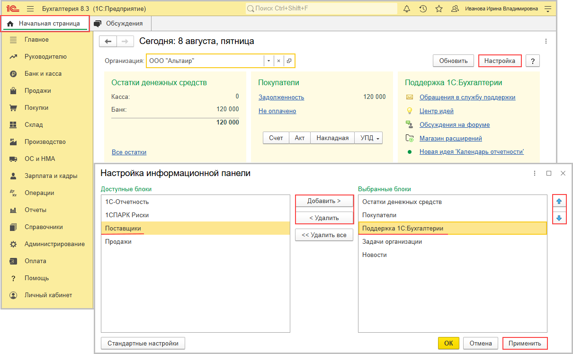Click the Счет button

click(276, 138)
